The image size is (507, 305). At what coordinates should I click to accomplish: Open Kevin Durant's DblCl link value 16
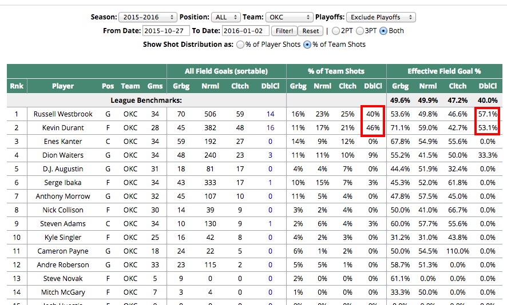pyautogui.click(x=270, y=128)
